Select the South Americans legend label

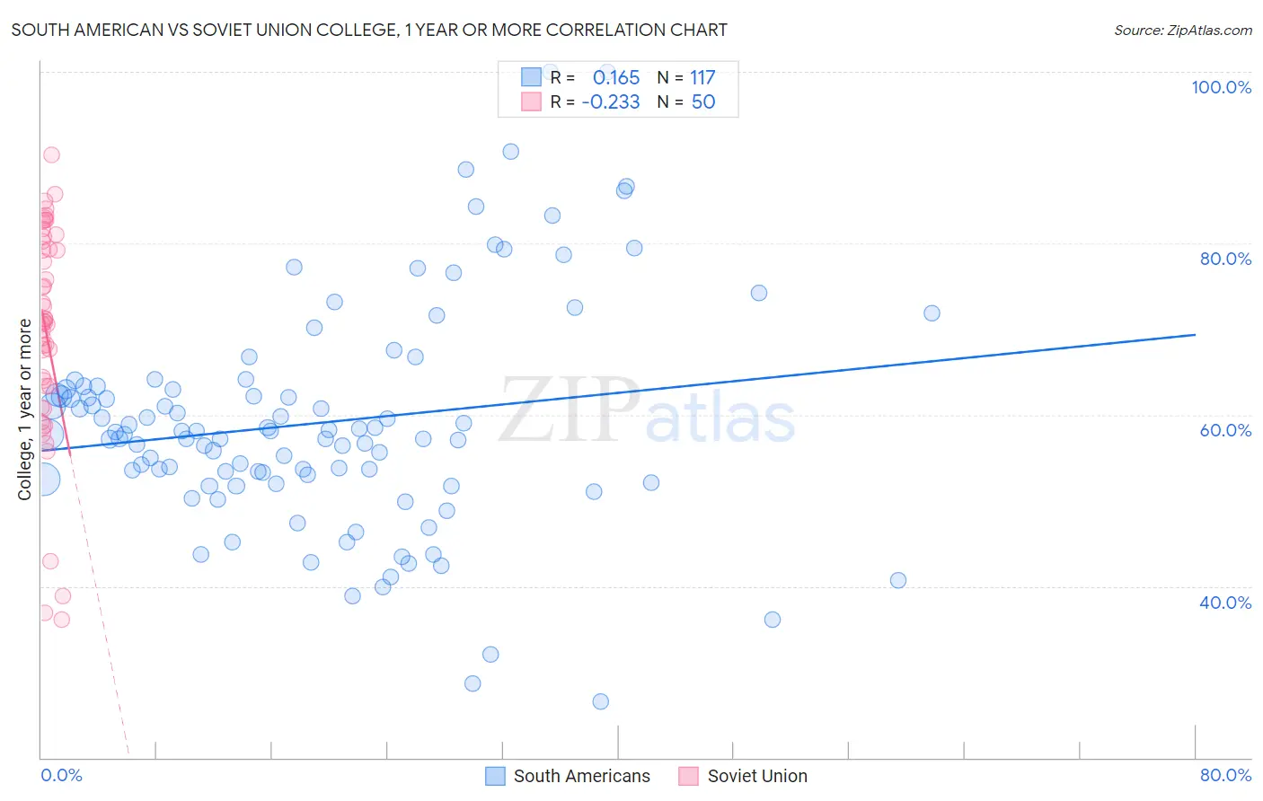coord(582,776)
